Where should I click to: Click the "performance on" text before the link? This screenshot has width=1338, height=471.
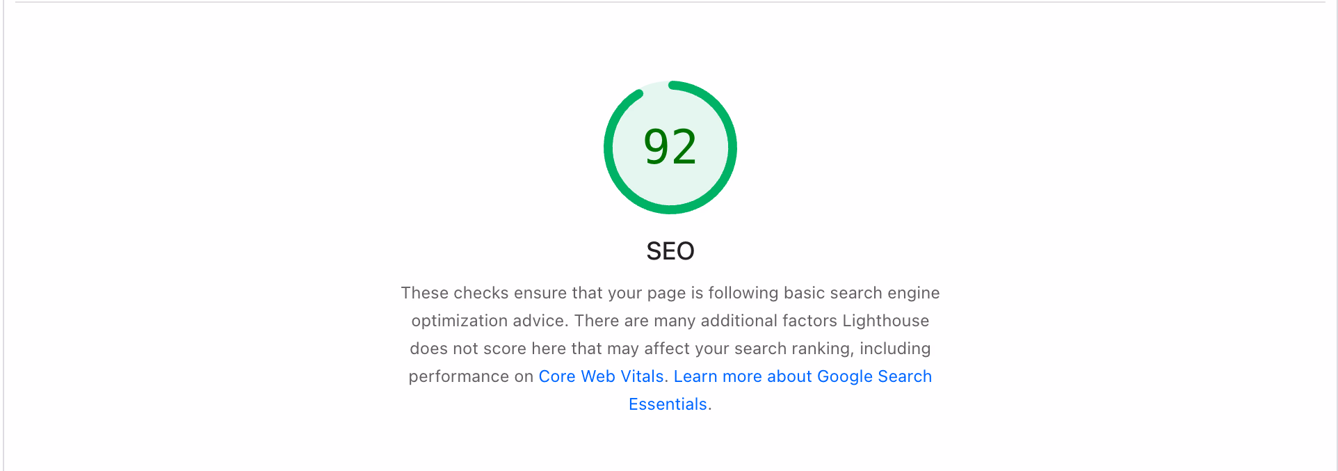(471, 376)
